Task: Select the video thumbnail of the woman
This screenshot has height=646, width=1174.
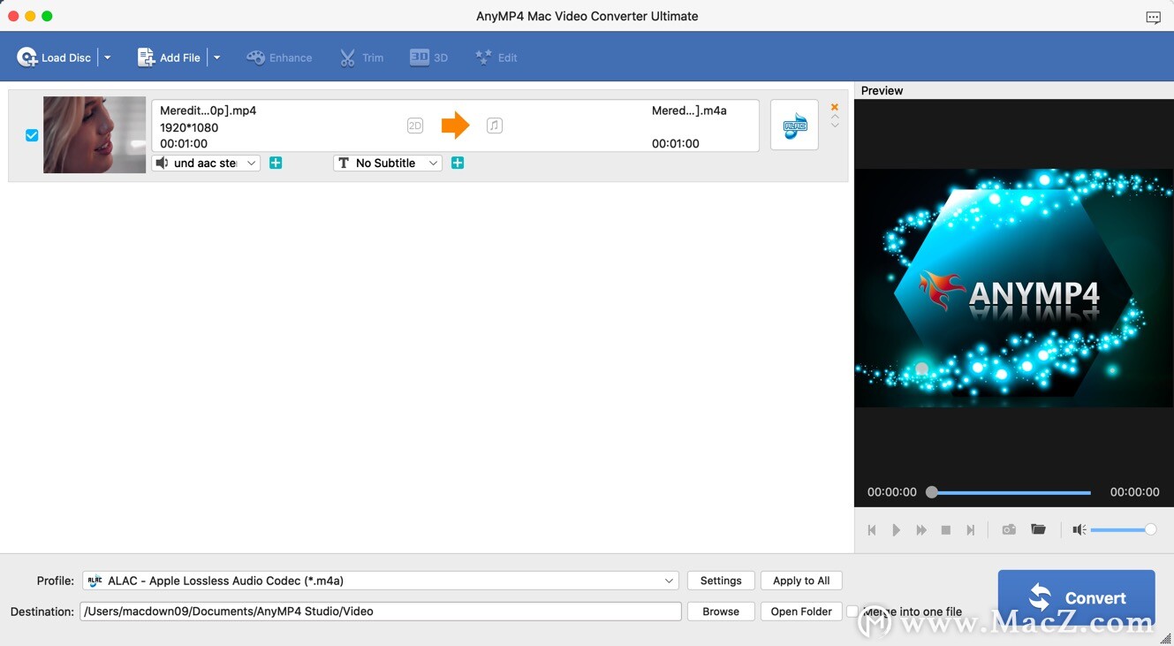Action: 95,134
